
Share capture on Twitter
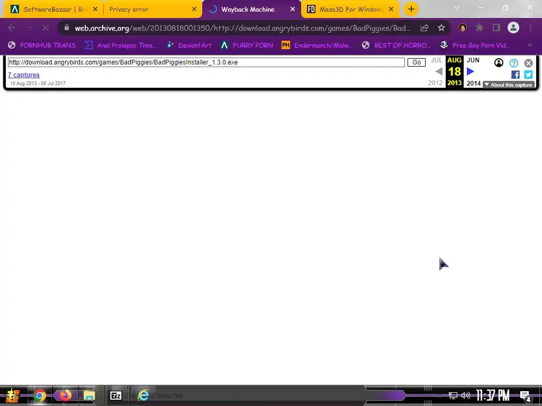[528, 75]
